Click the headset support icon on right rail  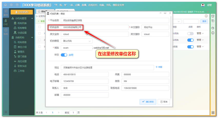pos(213,28)
